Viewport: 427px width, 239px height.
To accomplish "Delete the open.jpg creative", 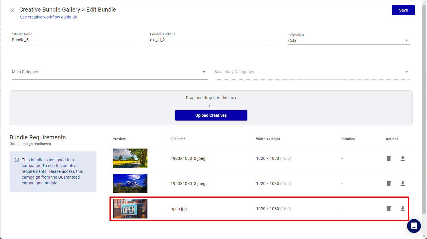I will click(389, 209).
